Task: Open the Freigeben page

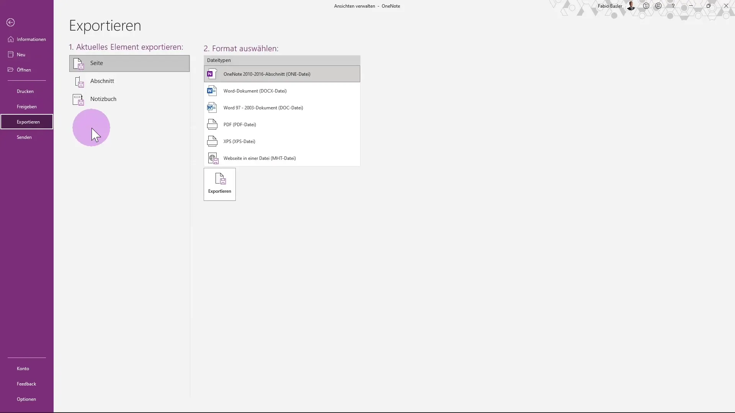Action: 27,107
